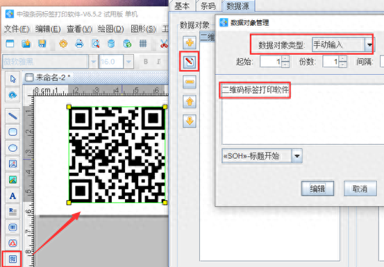Select the rich text tool icon
Viewport: 384px width, 267px height.
pos(12,212)
